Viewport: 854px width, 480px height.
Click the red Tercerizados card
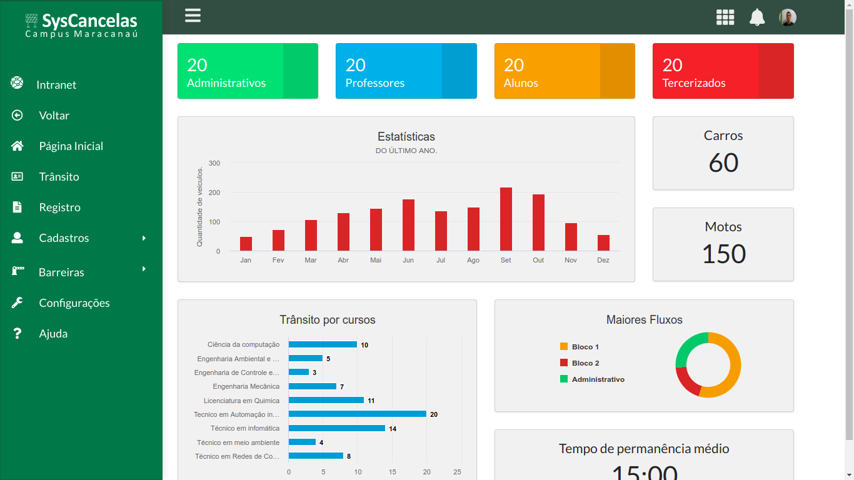coord(723,71)
